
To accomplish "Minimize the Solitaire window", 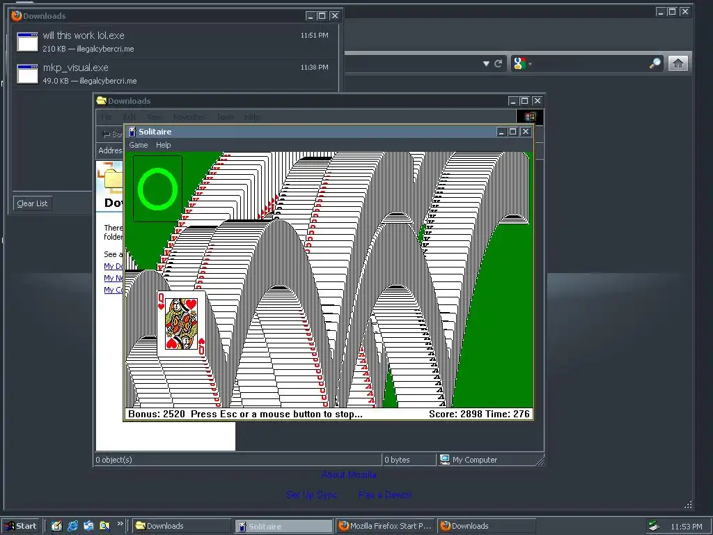I will 501,132.
